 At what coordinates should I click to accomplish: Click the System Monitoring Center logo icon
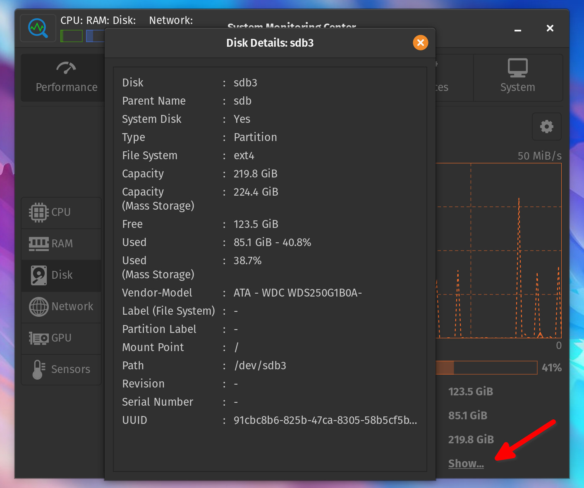[38, 28]
